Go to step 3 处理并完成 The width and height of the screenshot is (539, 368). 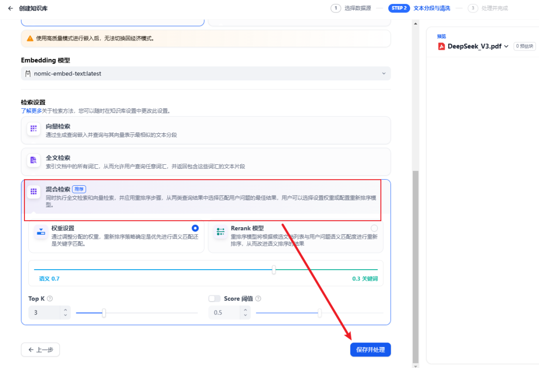488,8
